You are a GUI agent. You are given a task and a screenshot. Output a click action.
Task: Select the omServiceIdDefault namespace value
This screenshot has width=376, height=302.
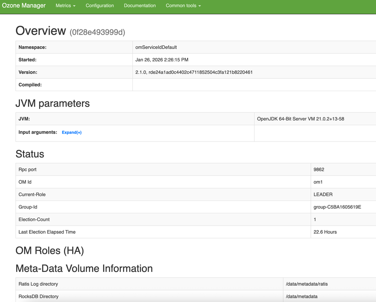(x=156, y=47)
